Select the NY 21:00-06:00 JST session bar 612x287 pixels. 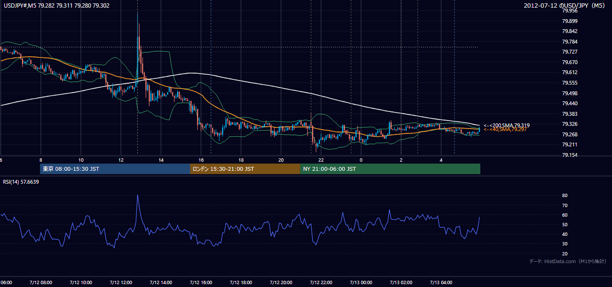[390, 169]
